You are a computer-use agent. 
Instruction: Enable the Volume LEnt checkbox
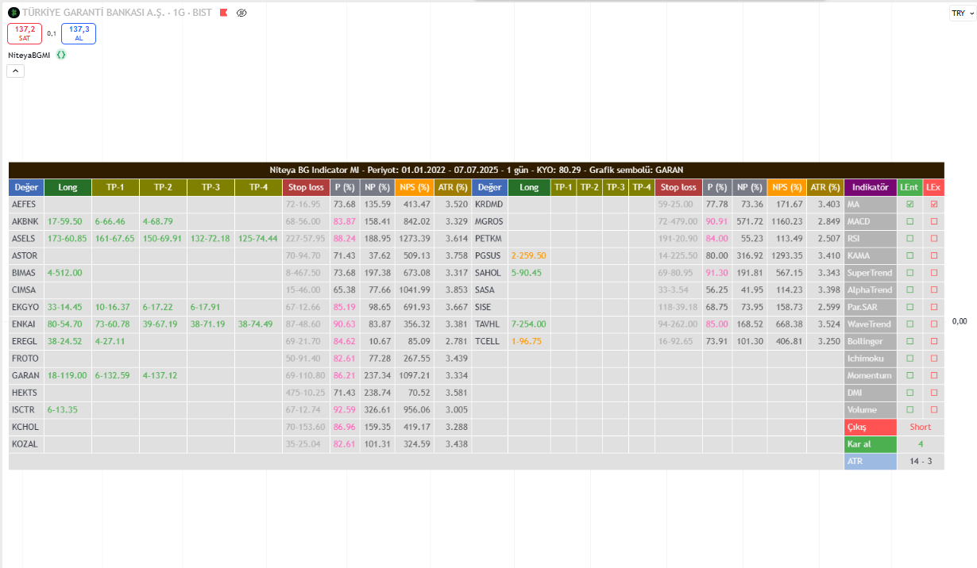pyautogui.click(x=909, y=410)
